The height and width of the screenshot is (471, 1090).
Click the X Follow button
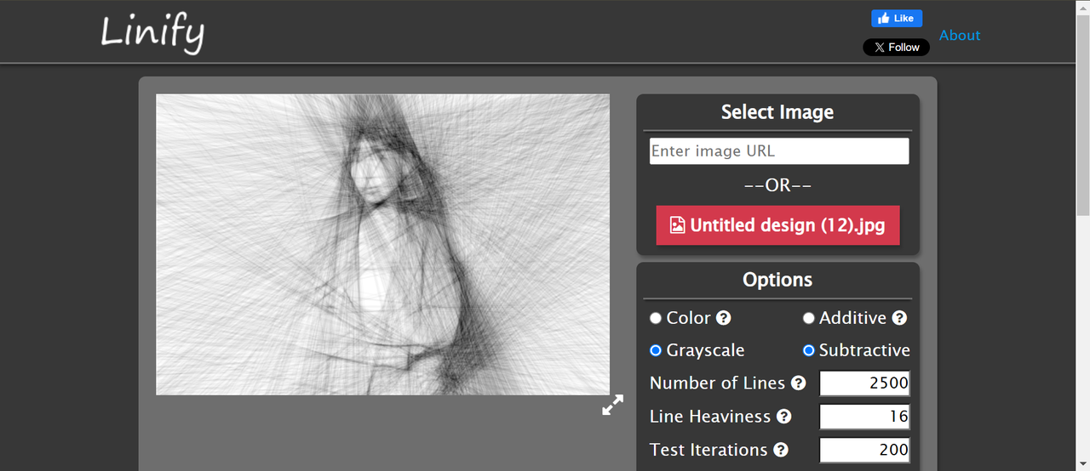[896, 48]
